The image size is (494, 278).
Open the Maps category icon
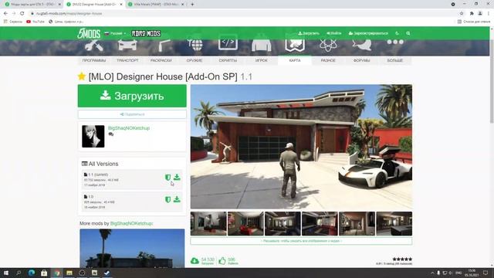click(x=295, y=46)
